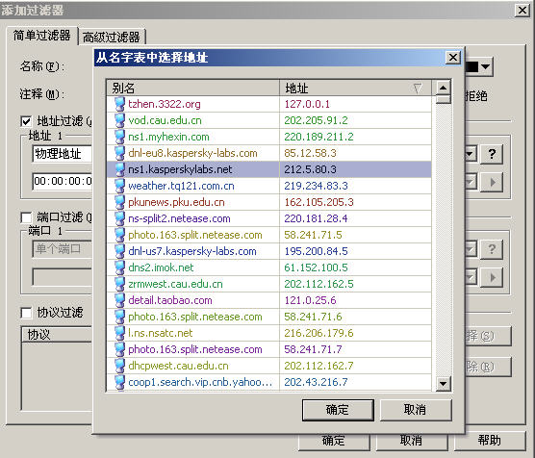Click the icon in the 58.241.71.7 row
535x458 pixels.
click(x=119, y=349)
